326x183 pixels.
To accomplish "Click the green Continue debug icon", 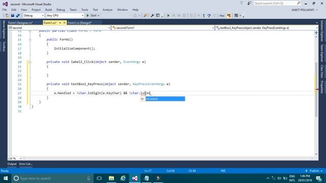I will [x=168, y=16].
